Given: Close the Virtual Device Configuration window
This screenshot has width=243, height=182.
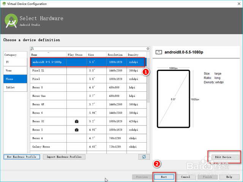Looking at the screenshot, I should (x=239, y=4).
